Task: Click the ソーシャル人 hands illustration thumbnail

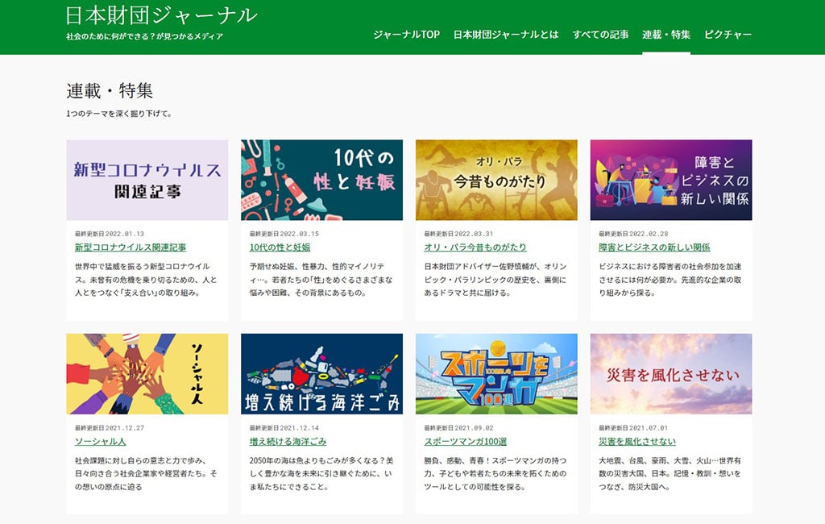Action: pyautogui.click(x=147, y=374)
